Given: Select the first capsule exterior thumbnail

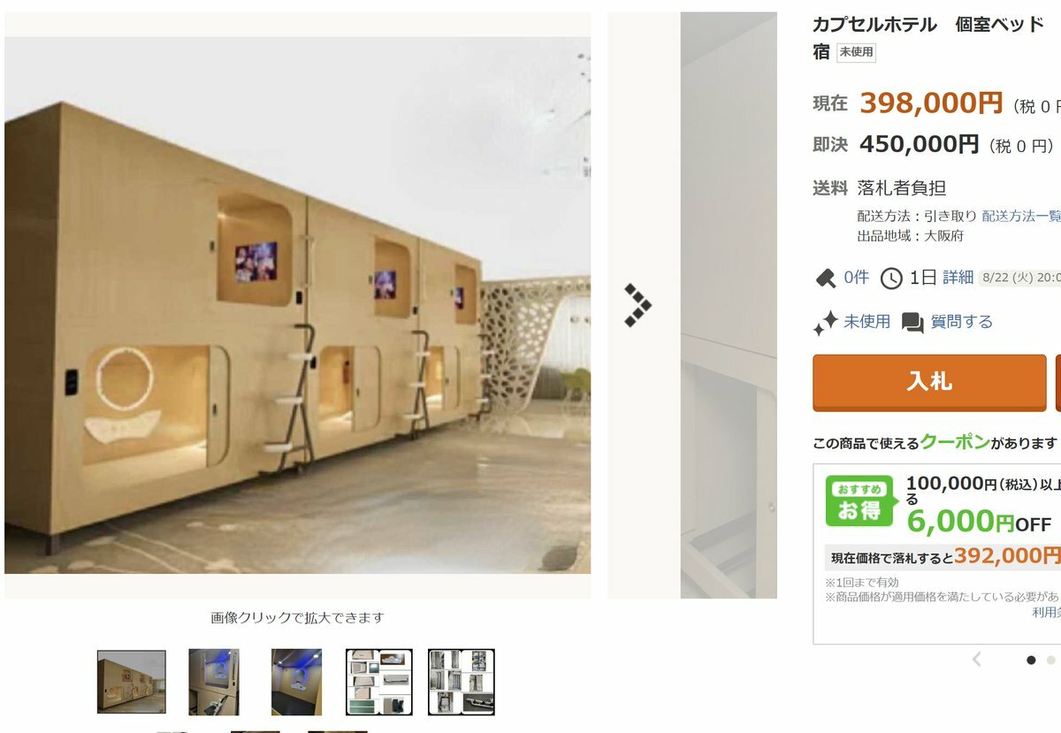Looking at the screenshot, I should click(132, 682).
